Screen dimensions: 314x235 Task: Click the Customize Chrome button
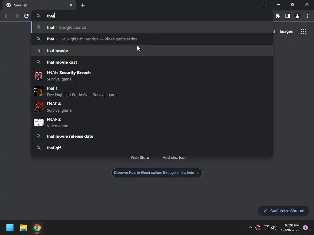[284, 211]
